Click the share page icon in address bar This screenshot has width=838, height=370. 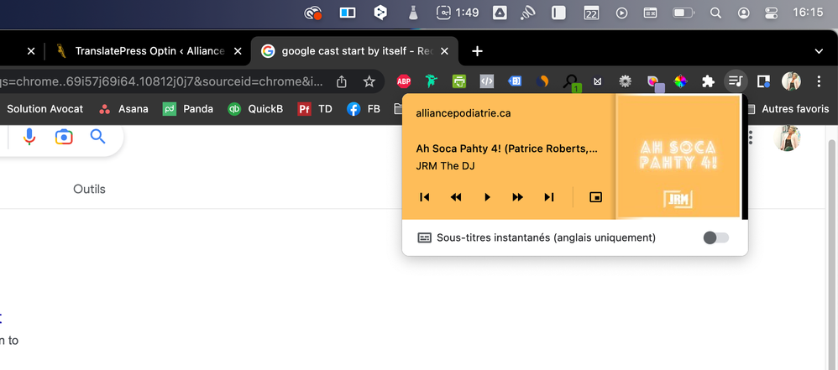(342, 81)
